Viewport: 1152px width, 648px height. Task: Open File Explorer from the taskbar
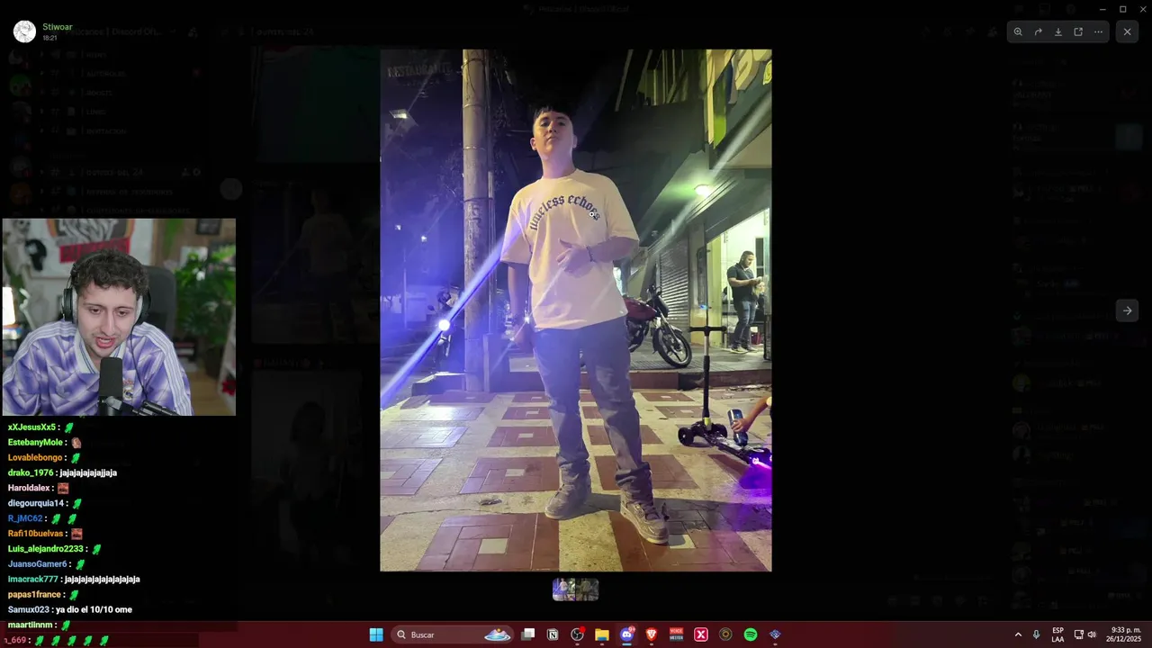point(602,634)
